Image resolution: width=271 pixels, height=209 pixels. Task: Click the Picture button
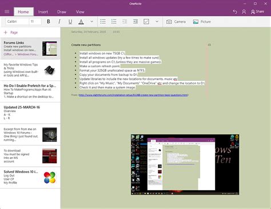(x=202, y=22)
